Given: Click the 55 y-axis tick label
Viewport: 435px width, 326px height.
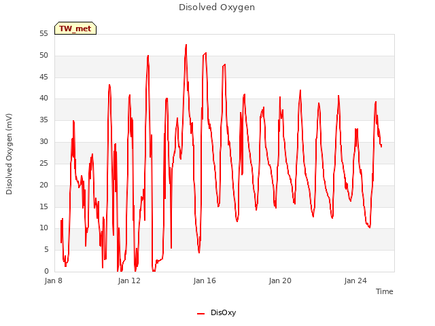Looking at the screenshot, I should (x=43, y=33).
